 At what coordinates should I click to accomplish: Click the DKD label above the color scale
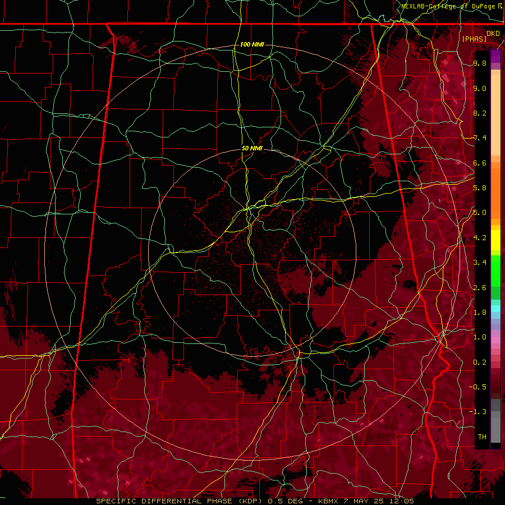point(493,34)
